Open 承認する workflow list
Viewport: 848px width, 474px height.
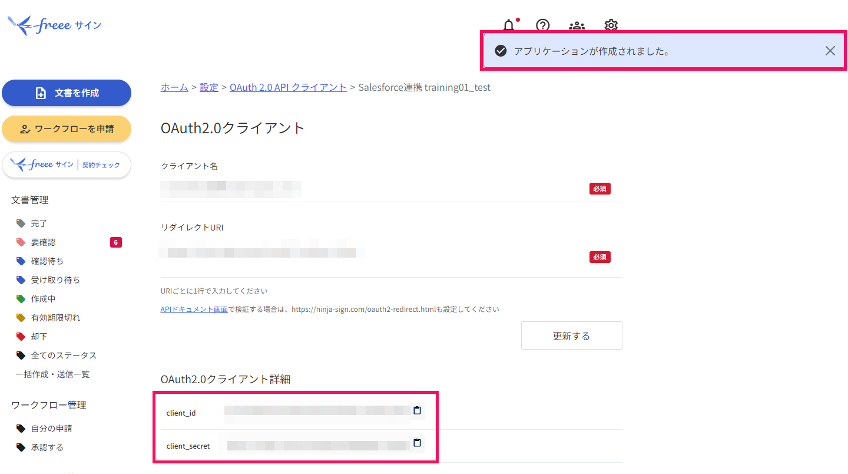(47, 447)
